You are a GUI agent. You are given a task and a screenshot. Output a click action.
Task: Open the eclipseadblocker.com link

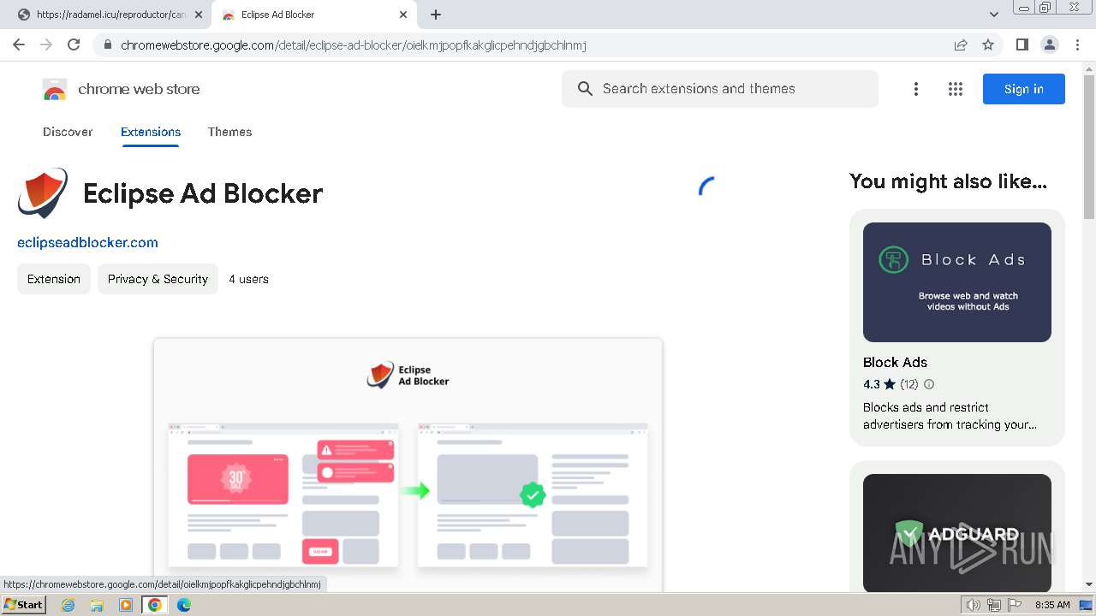87,242
